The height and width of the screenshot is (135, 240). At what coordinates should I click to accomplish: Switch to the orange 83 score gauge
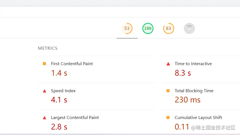pyautogui.click(x=168, y=28)
